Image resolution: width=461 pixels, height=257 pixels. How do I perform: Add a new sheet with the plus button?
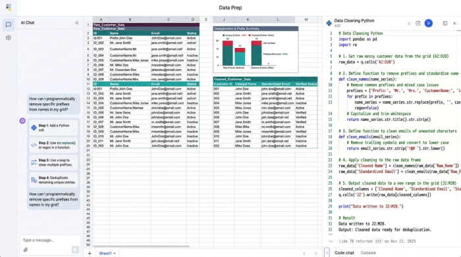point(90,253)
